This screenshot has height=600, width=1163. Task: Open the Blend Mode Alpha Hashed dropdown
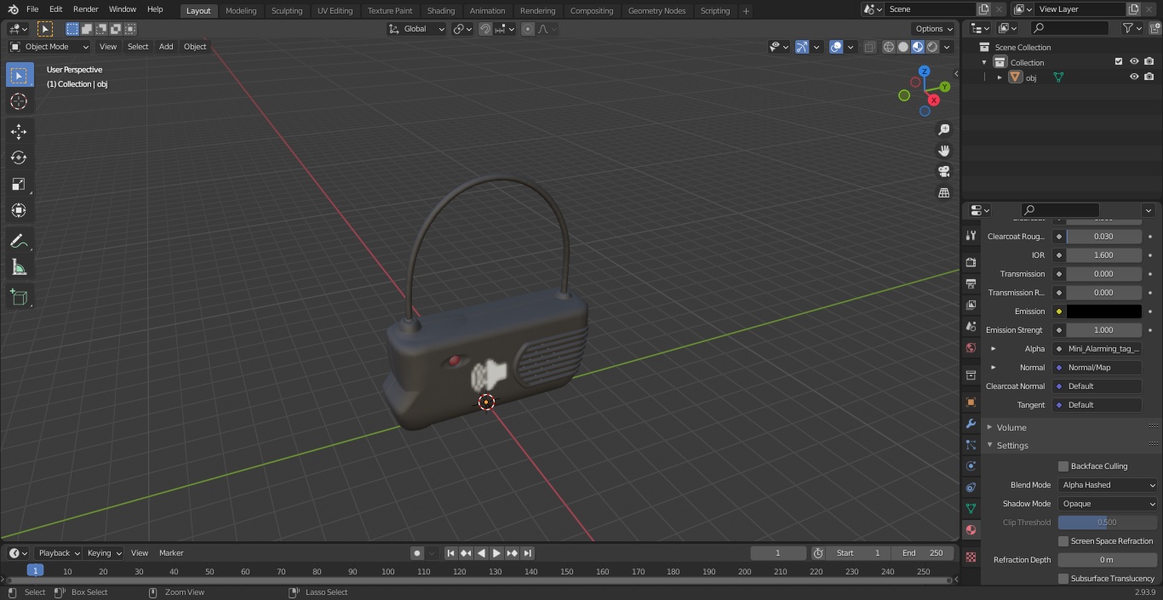tap(1109, 485)
